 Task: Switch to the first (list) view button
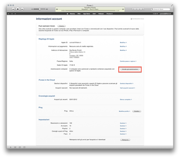(133, 9)
